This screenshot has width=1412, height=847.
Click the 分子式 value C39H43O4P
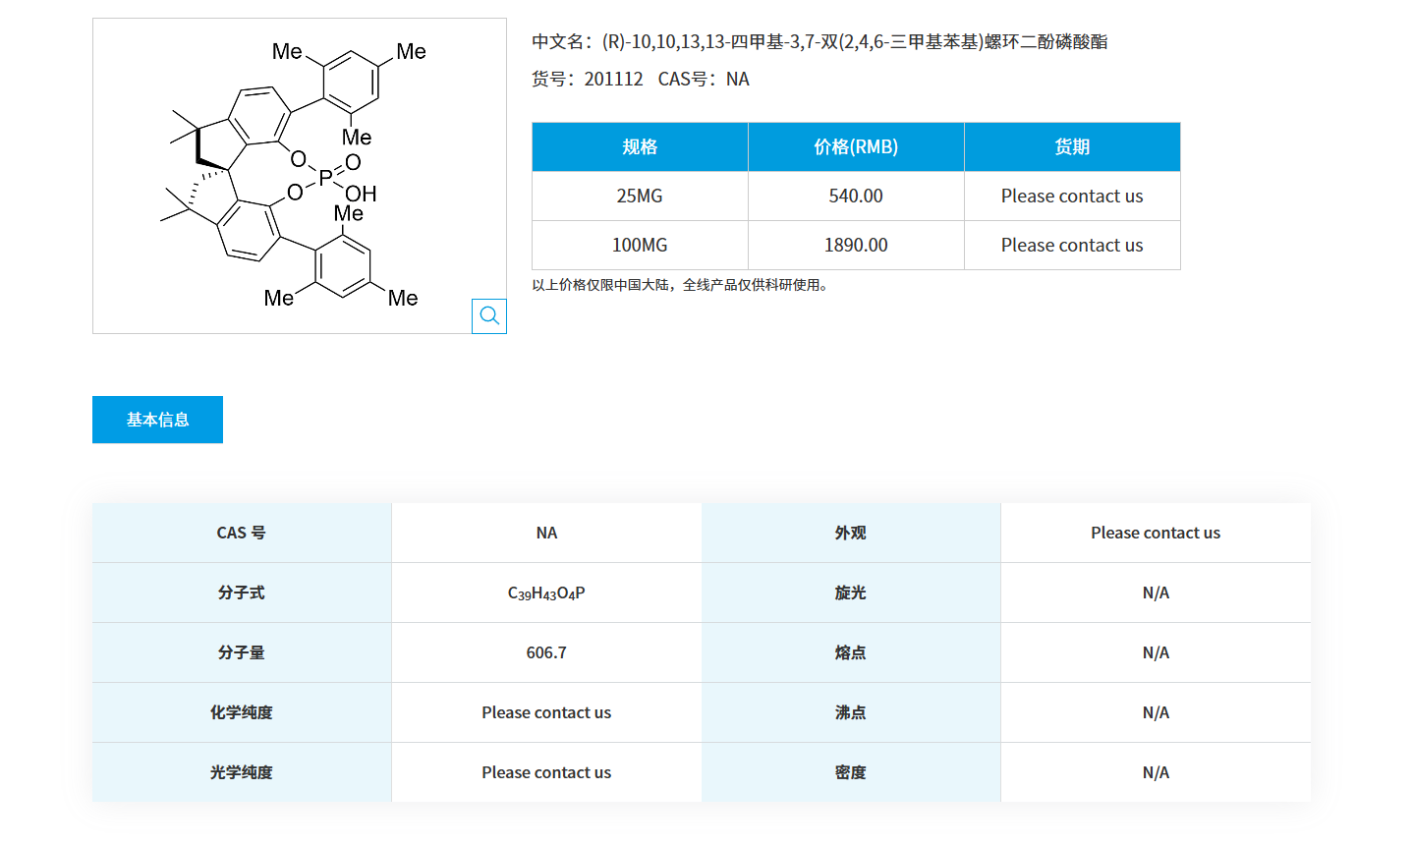click(x=546, y=592)
